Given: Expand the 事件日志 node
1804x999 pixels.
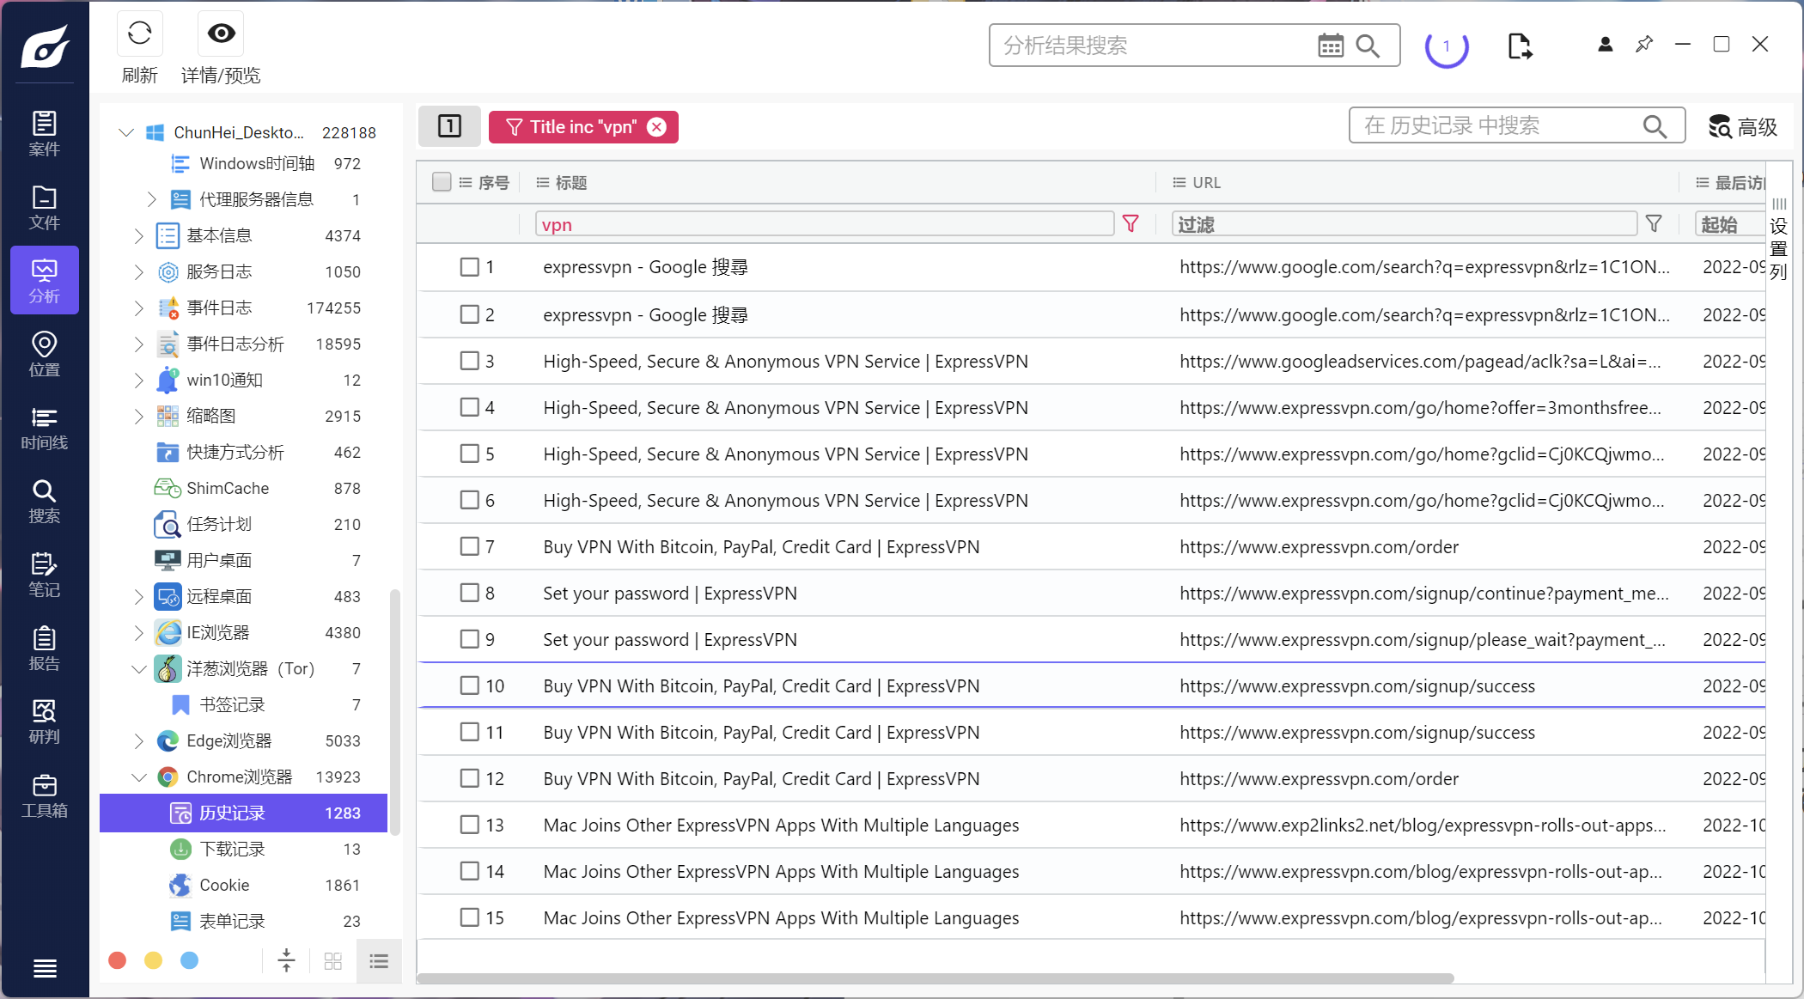Looking at the screenshot, I should pos(138,308).
